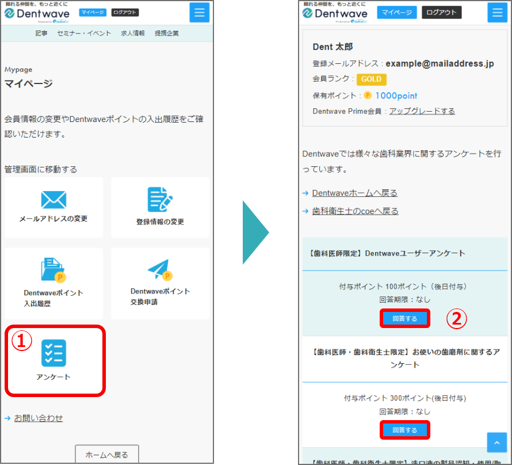Screen dimensions: 512x465
Task: Click the 会員ランク label
Action: click(331, 79)
